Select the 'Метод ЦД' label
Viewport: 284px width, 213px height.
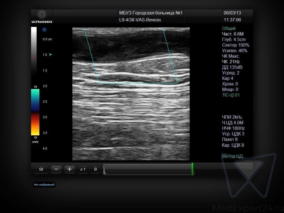click(232, 156)
